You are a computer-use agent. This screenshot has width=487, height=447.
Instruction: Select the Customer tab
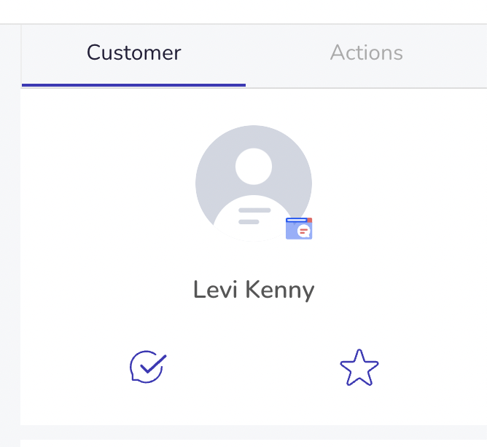(x=133, y=52)
